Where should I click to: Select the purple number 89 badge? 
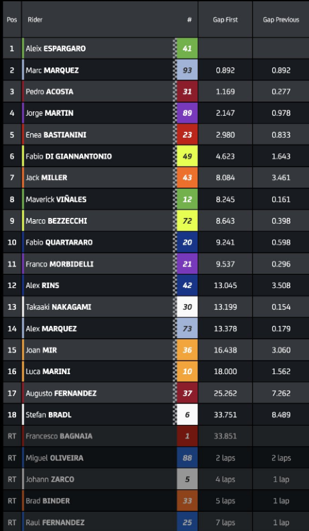point(187,113)
